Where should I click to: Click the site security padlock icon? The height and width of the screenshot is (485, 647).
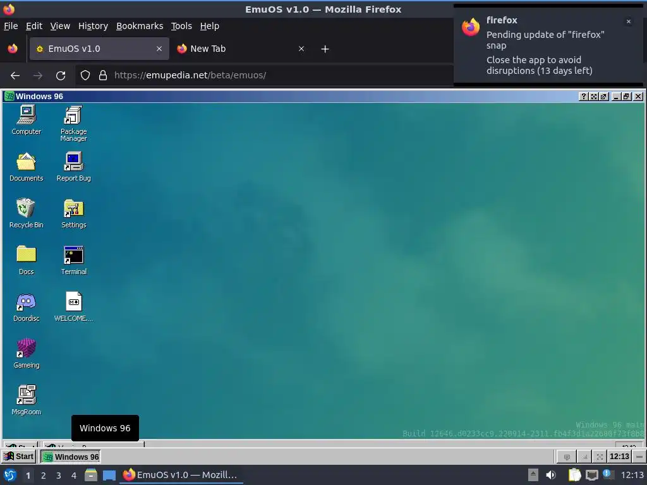tap(103, 75)
